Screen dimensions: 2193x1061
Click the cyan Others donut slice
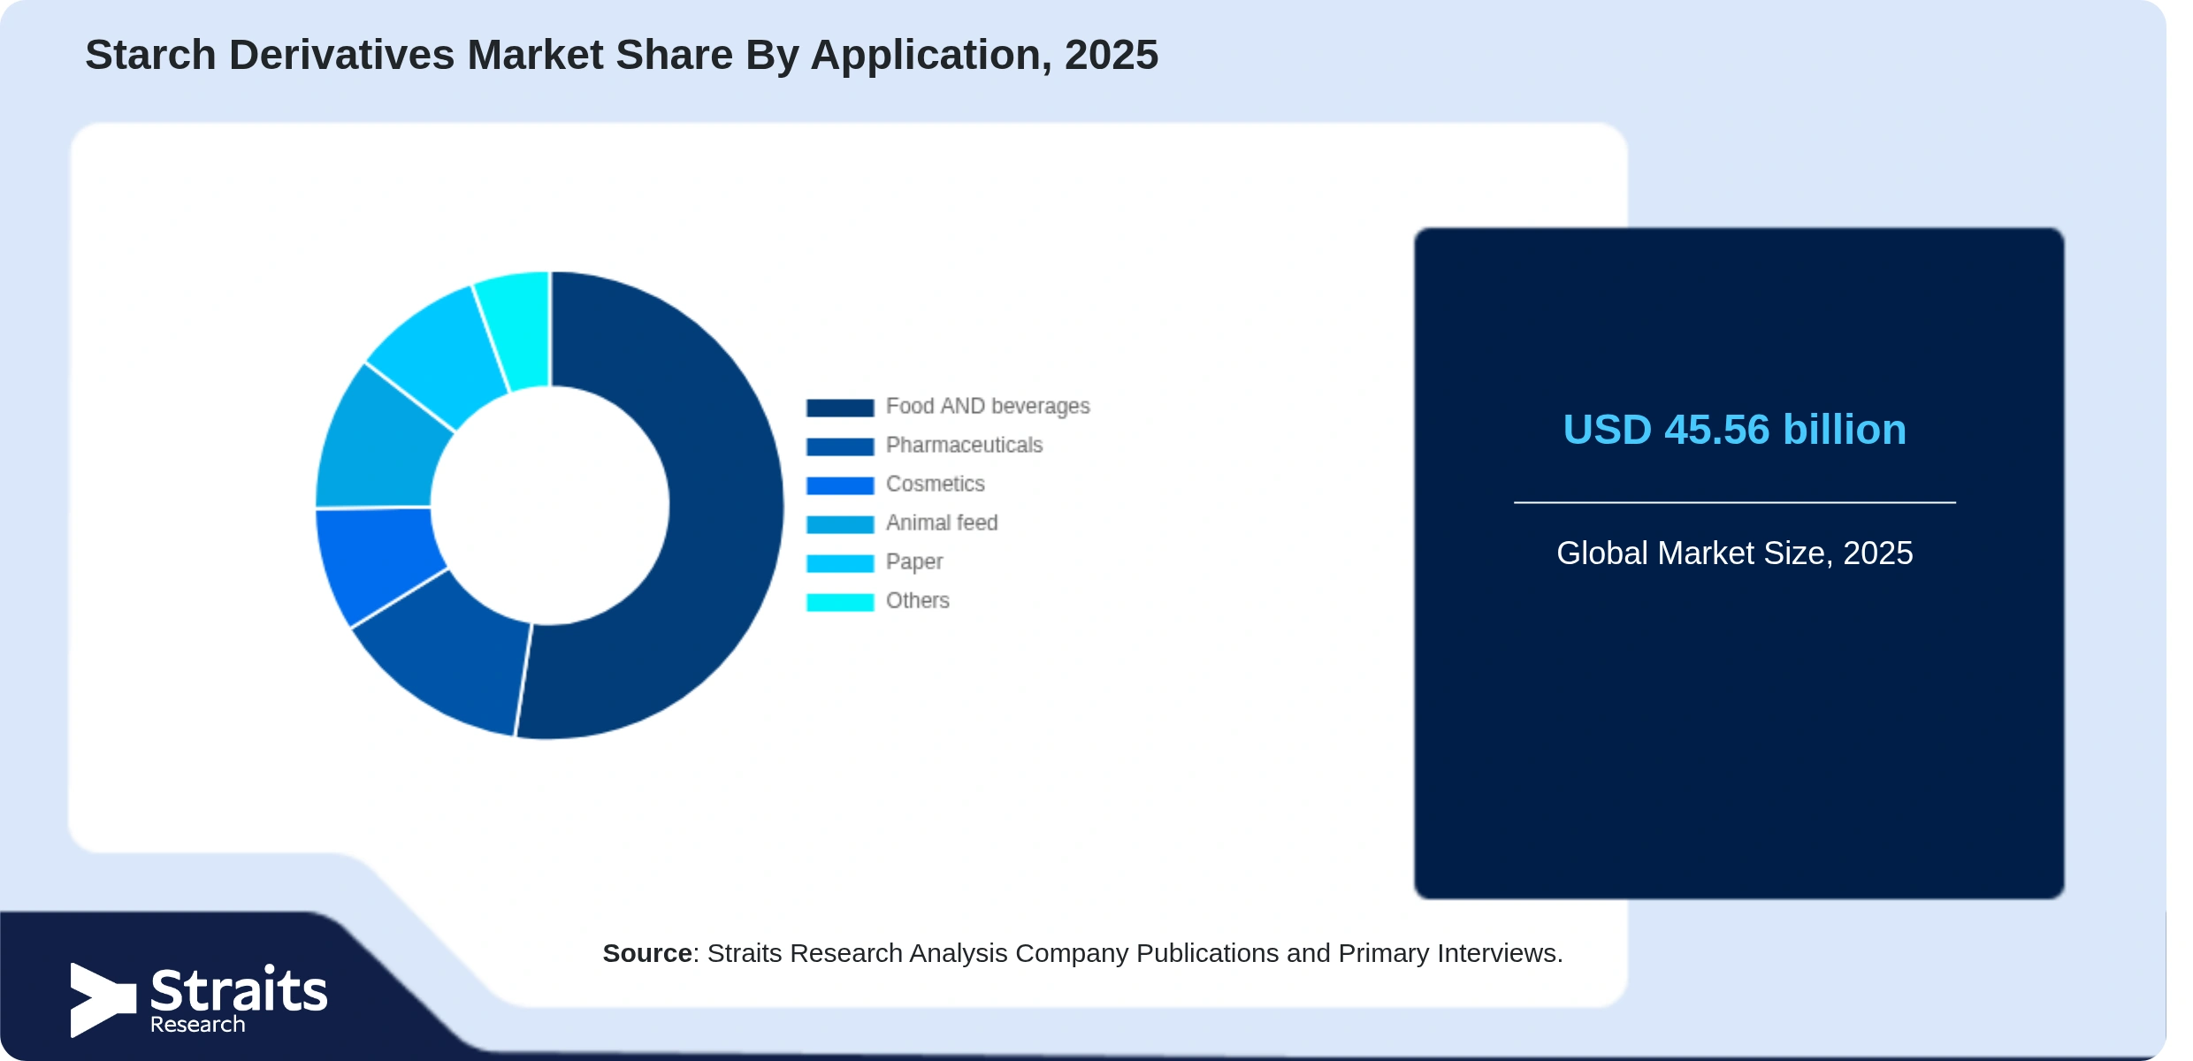pyautogui.click(x=520, y=329)
